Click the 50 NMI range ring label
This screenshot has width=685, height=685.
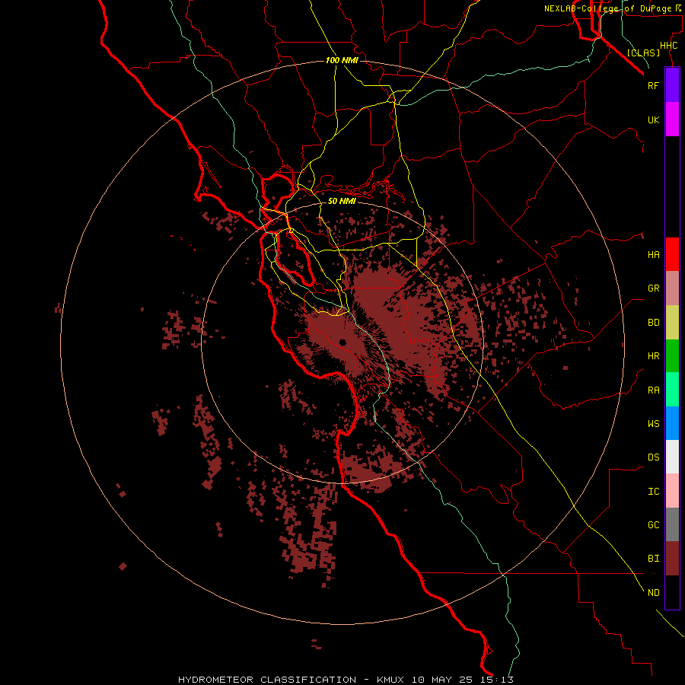[x=342, y=201]
